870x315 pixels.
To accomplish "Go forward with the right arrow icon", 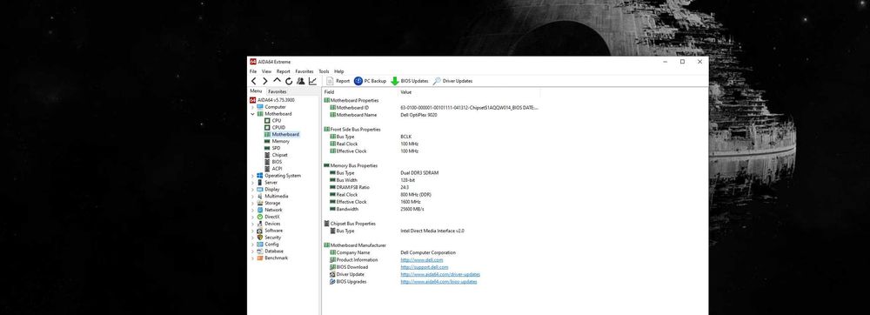I will click(265, 81).
